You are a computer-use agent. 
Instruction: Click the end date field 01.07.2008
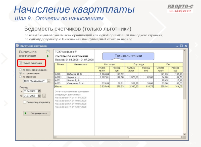[x=30, y=96]
